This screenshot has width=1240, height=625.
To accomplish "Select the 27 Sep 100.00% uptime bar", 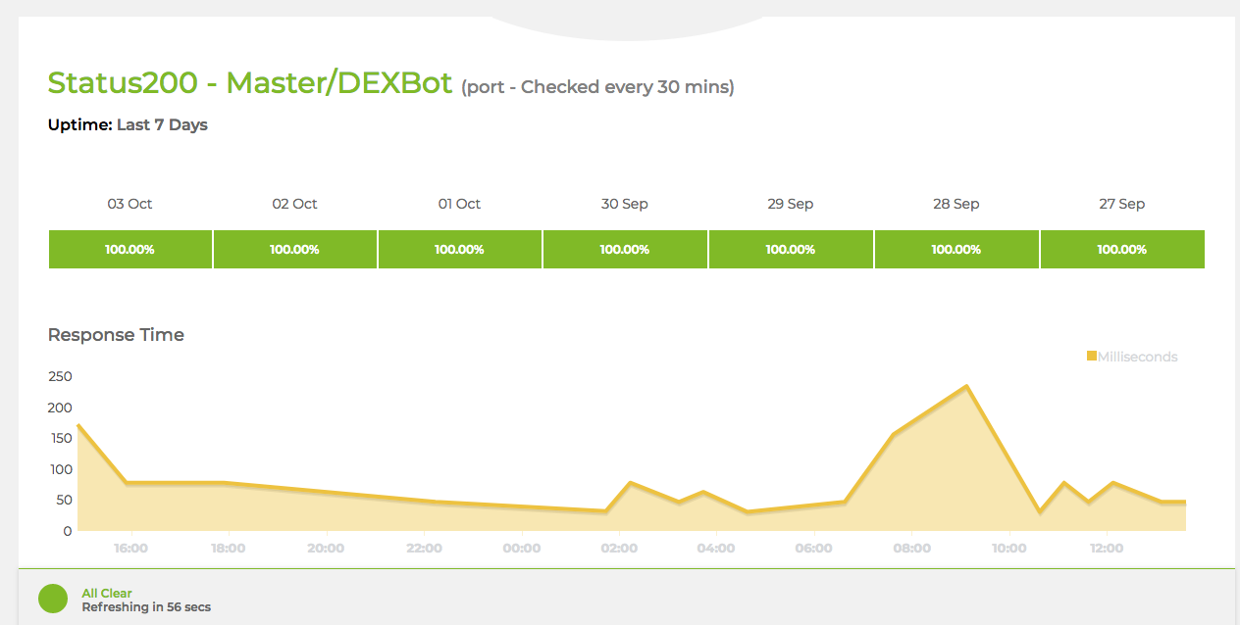I will pos(1122,249).
